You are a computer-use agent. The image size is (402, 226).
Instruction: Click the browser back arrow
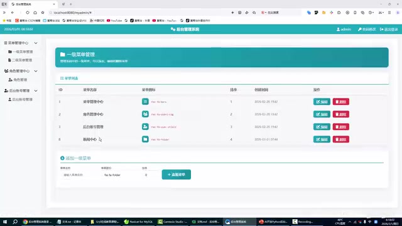tap(13, 13)
